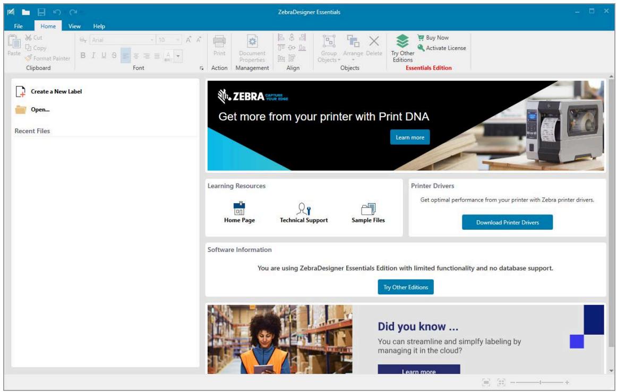Click the Cut scissors icon

tap(28, 37)
